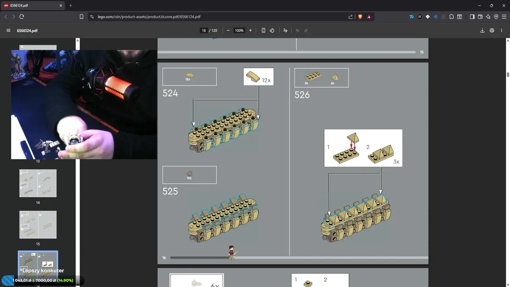Click the 16 page number at page bottom
The height and width of the screenshot is (287, 510).
[164, 258]
